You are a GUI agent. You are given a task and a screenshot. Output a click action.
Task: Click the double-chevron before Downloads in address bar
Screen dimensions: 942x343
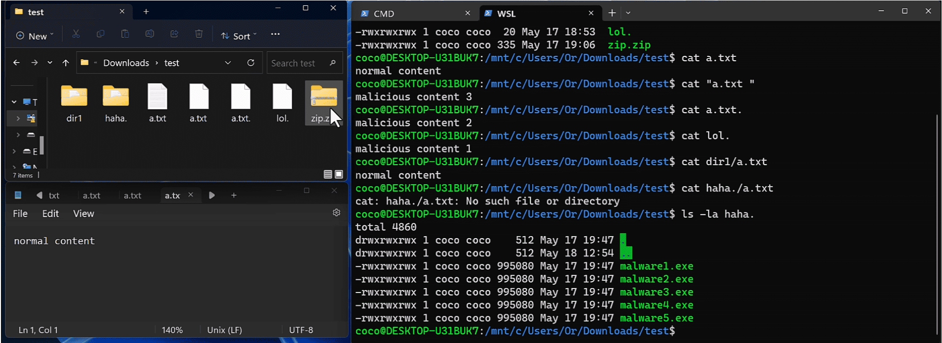[x=95, y=63]
